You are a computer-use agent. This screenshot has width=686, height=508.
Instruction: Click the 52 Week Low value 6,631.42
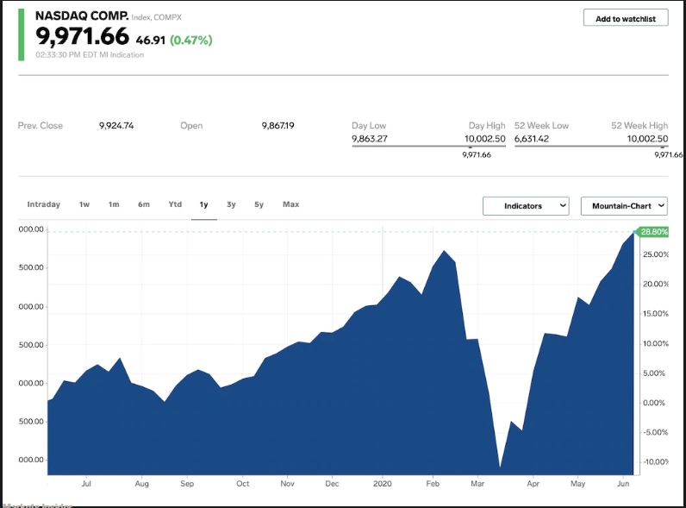(532, 139)
